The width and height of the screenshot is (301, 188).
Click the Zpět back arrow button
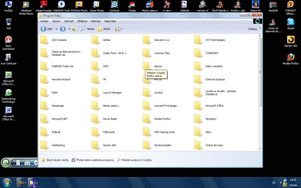[47, 29]
